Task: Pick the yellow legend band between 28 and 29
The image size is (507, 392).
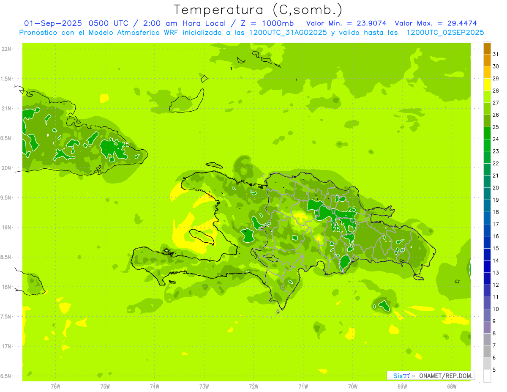Action: click(x=487, y=85)
